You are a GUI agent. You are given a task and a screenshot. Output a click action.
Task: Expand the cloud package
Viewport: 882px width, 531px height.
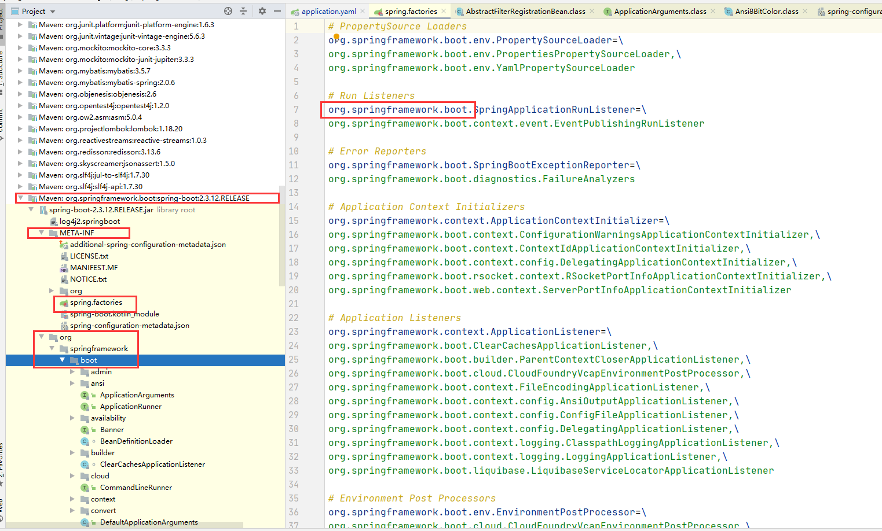pyautogui.click(x=72, y=475)
